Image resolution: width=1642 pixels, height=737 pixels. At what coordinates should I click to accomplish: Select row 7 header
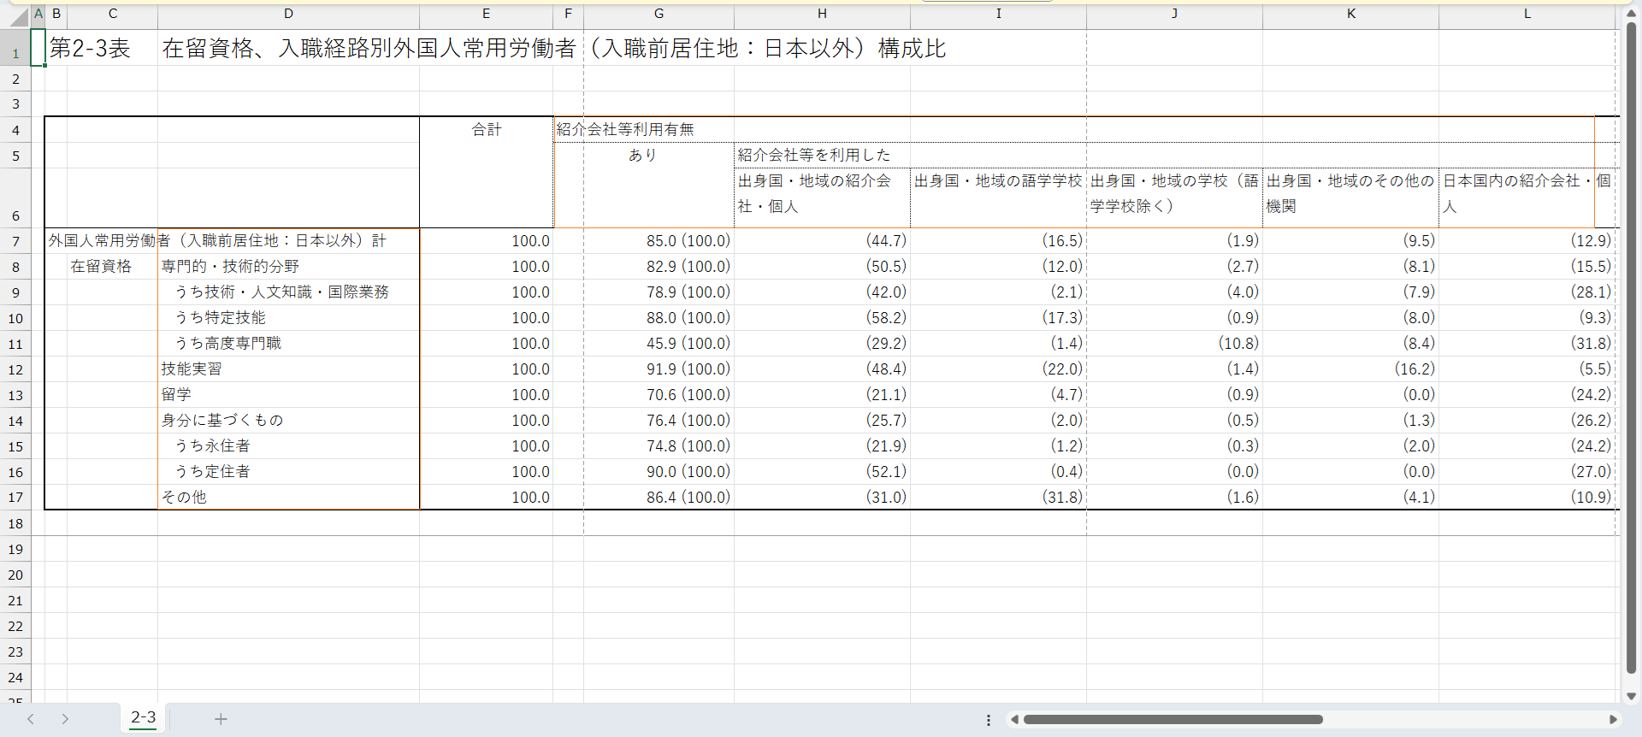click(x=15, y=241)
